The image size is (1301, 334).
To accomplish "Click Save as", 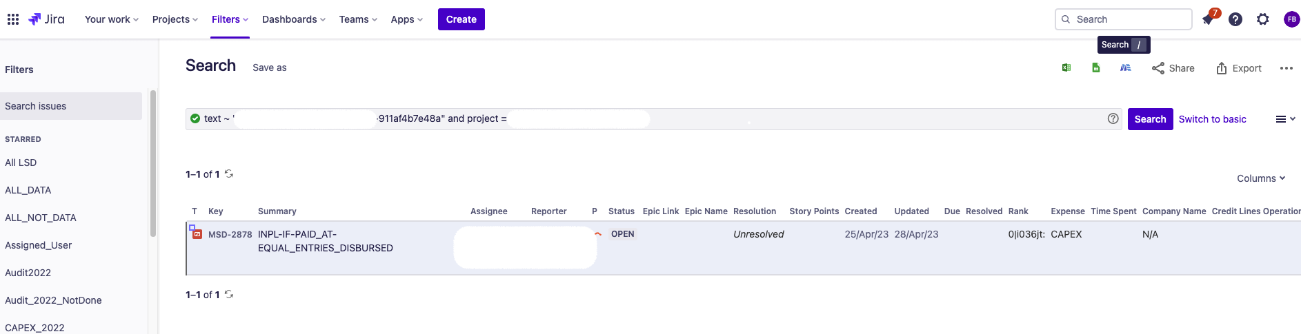I will [270, 67].
